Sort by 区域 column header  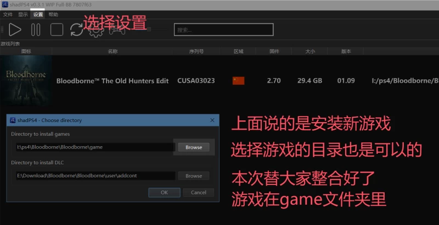click(x=238, y=51)
